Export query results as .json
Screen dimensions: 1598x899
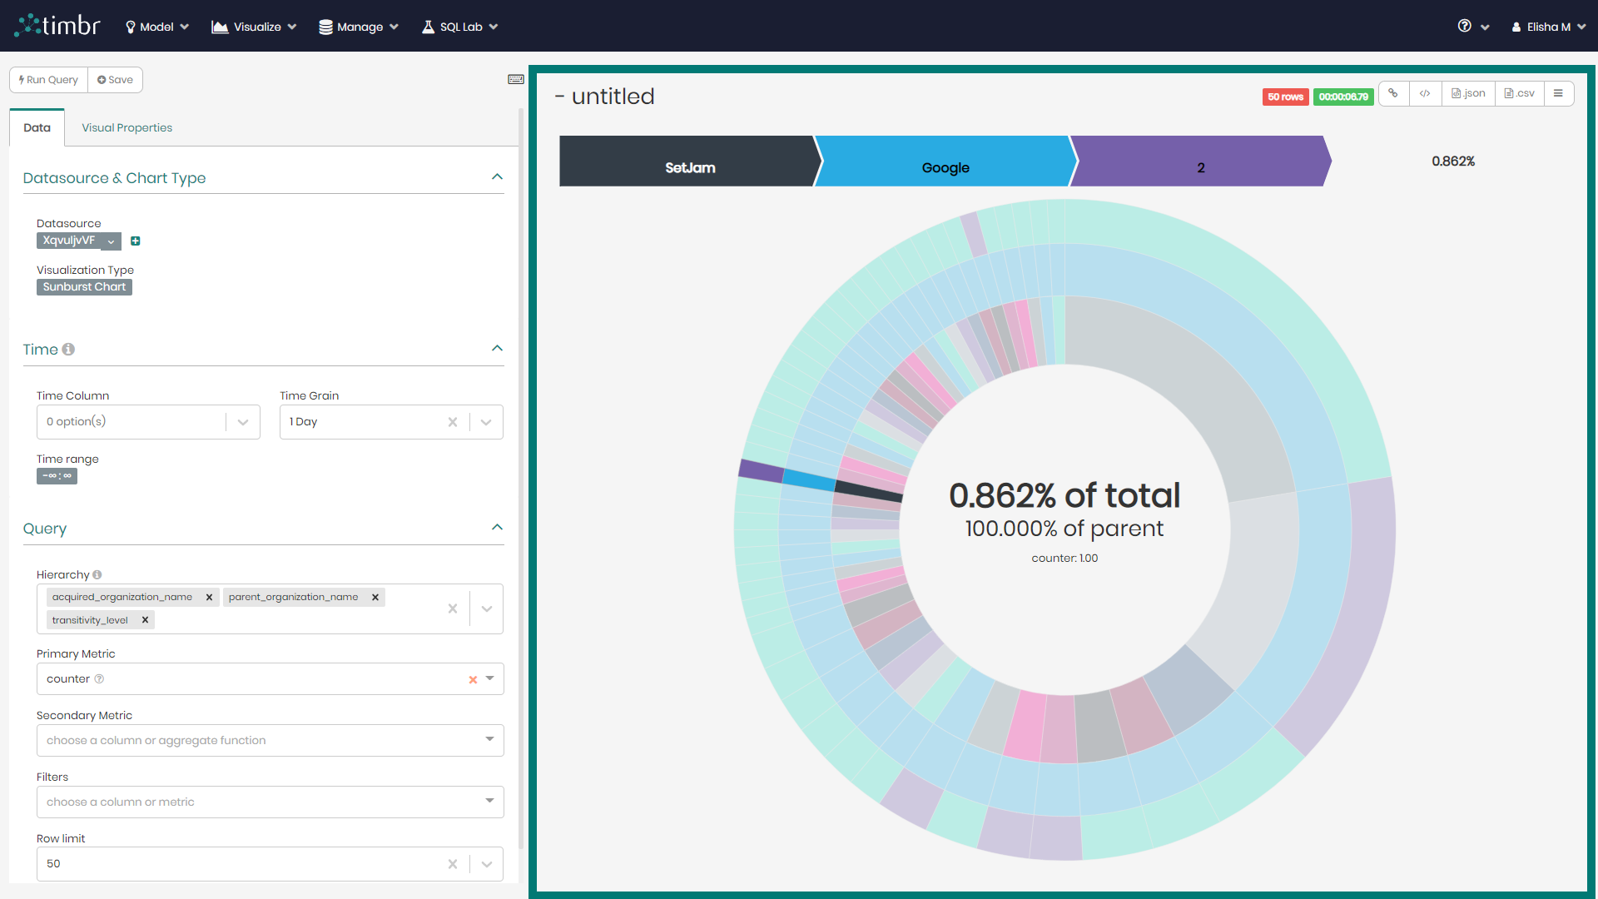click(1468, 93)
